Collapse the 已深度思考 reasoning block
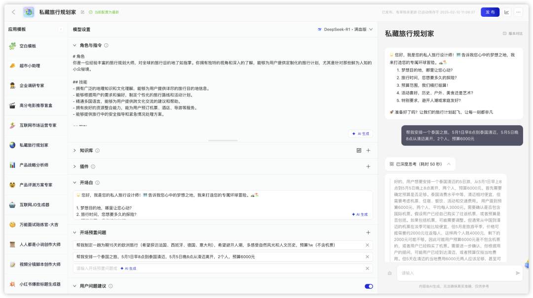 coord(449,165)
